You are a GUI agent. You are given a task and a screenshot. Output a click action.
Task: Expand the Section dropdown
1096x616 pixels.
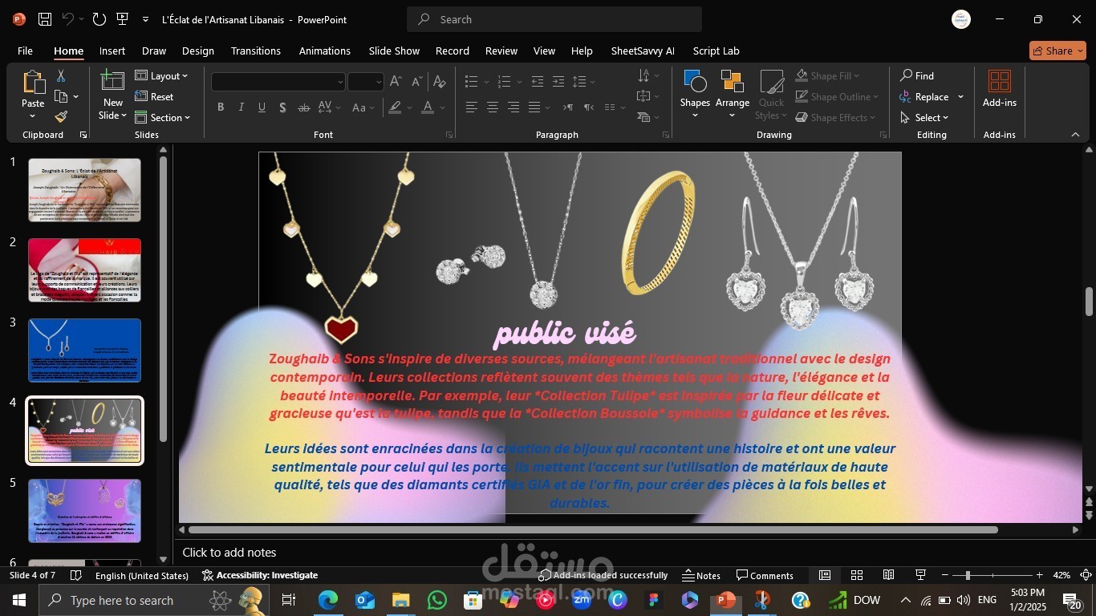click(x=162, y=118)
